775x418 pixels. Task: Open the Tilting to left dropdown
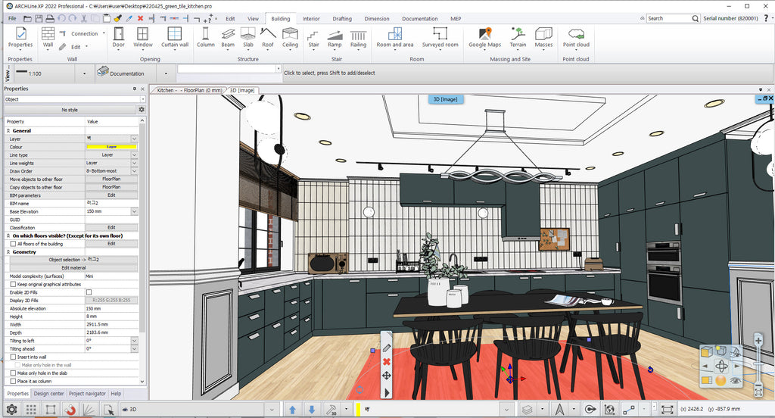point(134,341)
